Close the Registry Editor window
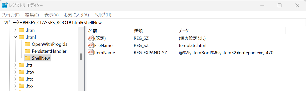 [x=297, y=5]
